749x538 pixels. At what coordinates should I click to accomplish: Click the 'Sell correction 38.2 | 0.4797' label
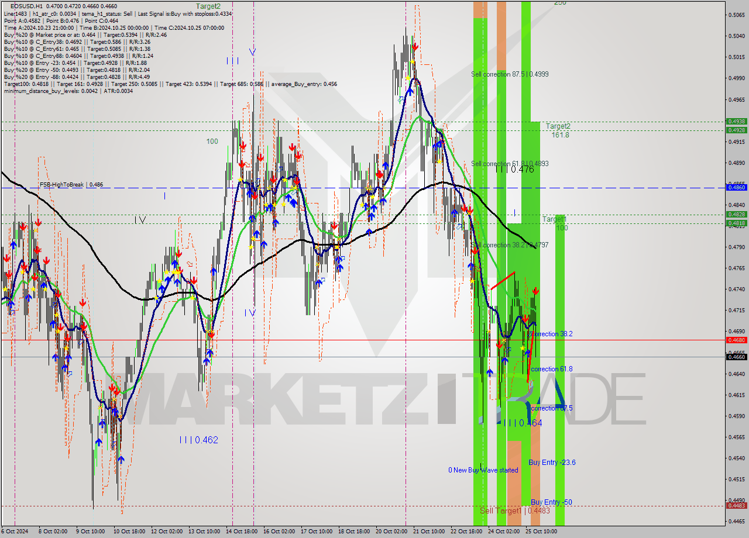tap(510, 245)
